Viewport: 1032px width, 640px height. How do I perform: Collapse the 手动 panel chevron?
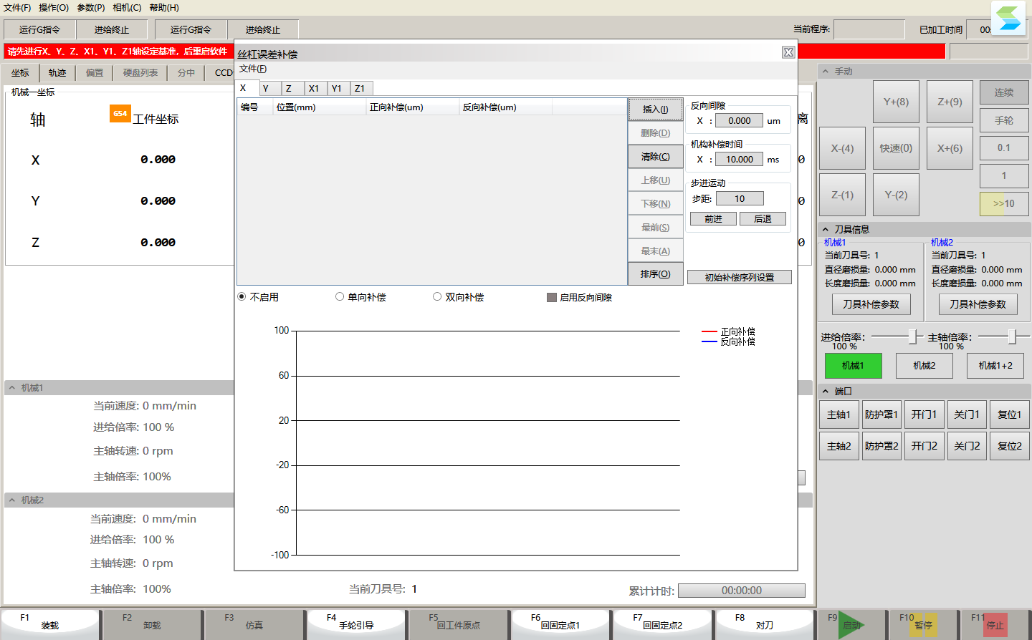pyautogui.click(x=826, y=72)
